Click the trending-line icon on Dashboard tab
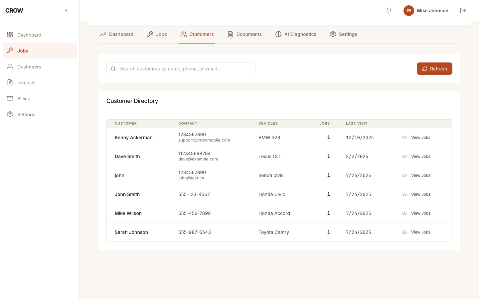Viewport: 479px width, 299px height. (x=103, y=34)
